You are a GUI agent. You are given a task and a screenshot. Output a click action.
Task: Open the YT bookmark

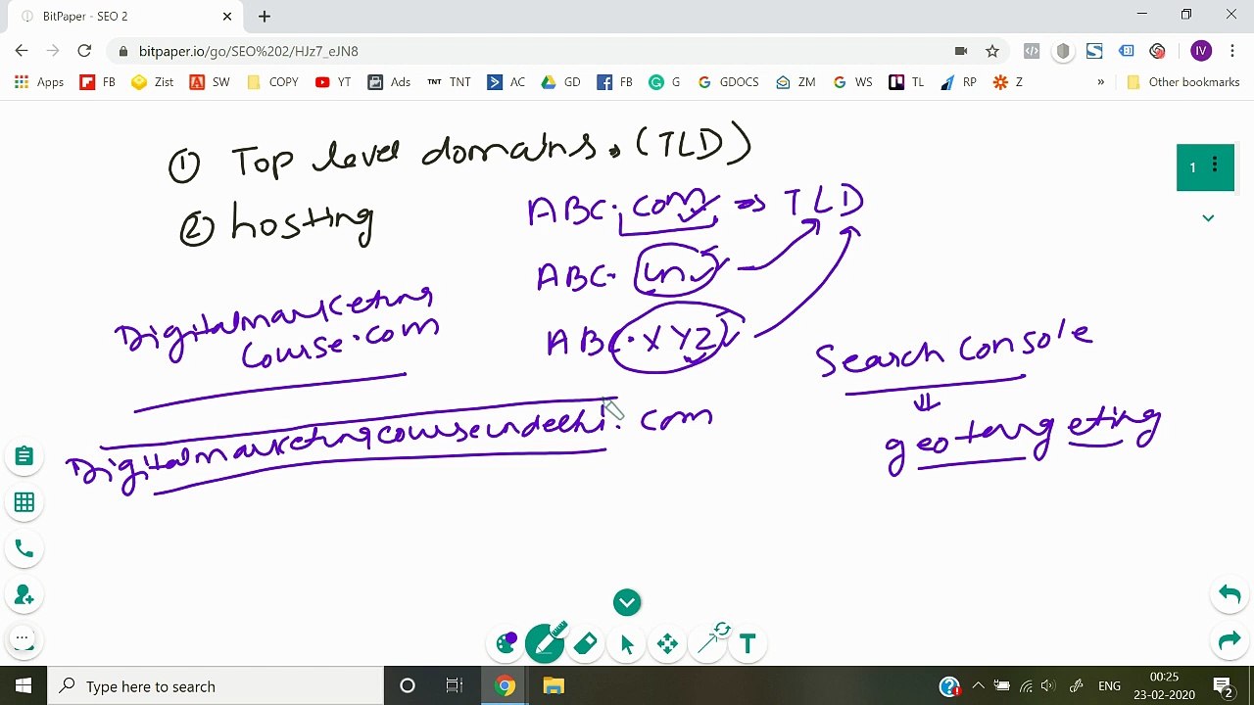333,82
